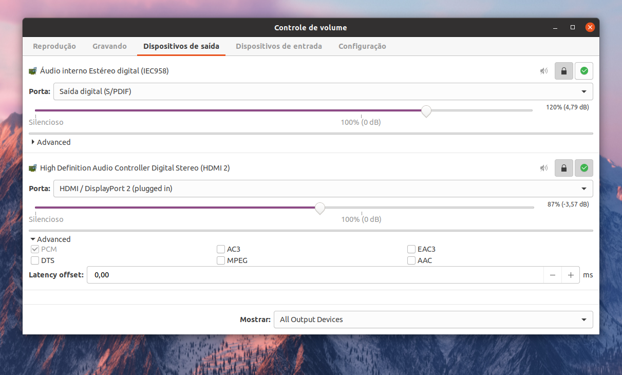Screen dimensions: 622x375
Task: Click the sound card icon beside High Definition Audio
Action: click(x=33, y=168)
